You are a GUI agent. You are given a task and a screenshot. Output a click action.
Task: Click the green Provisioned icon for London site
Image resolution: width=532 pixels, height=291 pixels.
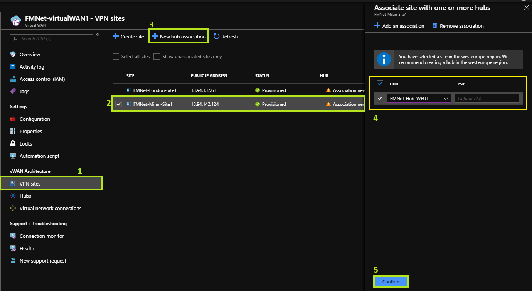click(258, 90)
